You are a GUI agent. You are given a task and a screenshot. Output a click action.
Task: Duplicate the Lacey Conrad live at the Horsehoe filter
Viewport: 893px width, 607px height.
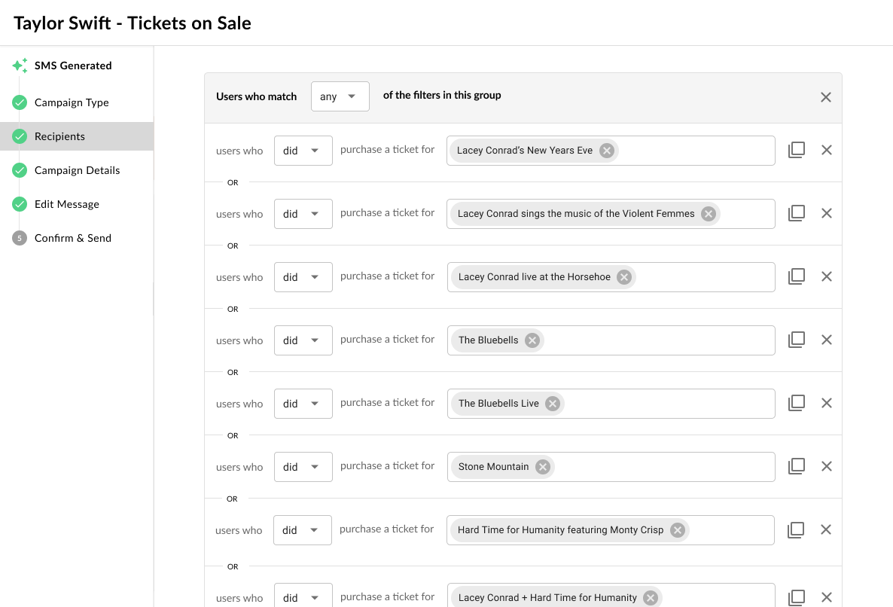(x=796, y=276)
